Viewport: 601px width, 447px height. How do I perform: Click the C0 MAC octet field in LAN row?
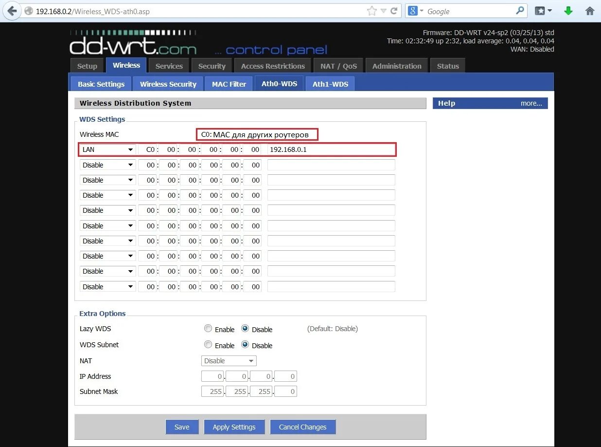(147, 149)
